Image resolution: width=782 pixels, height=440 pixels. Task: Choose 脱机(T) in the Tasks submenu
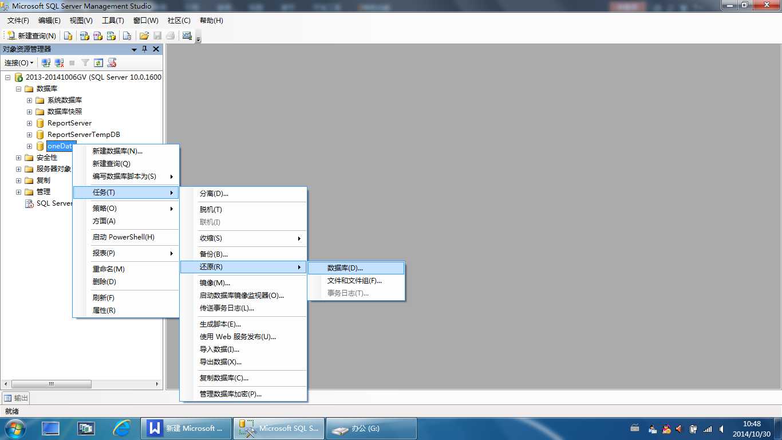tap(243, 210)
